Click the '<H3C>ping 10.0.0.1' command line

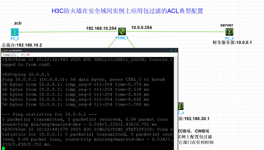26,75
